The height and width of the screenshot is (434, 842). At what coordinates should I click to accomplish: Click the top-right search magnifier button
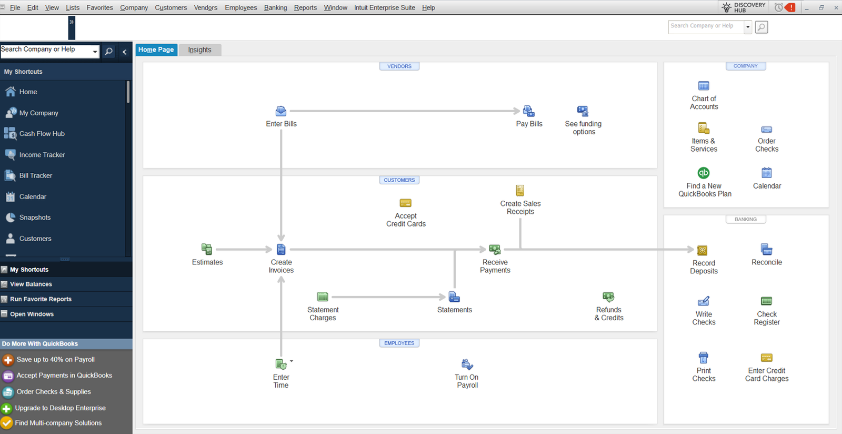[761, 27]
